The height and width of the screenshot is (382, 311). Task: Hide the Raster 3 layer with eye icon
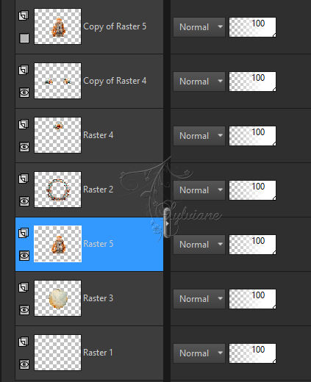click(x=24, y=310)
